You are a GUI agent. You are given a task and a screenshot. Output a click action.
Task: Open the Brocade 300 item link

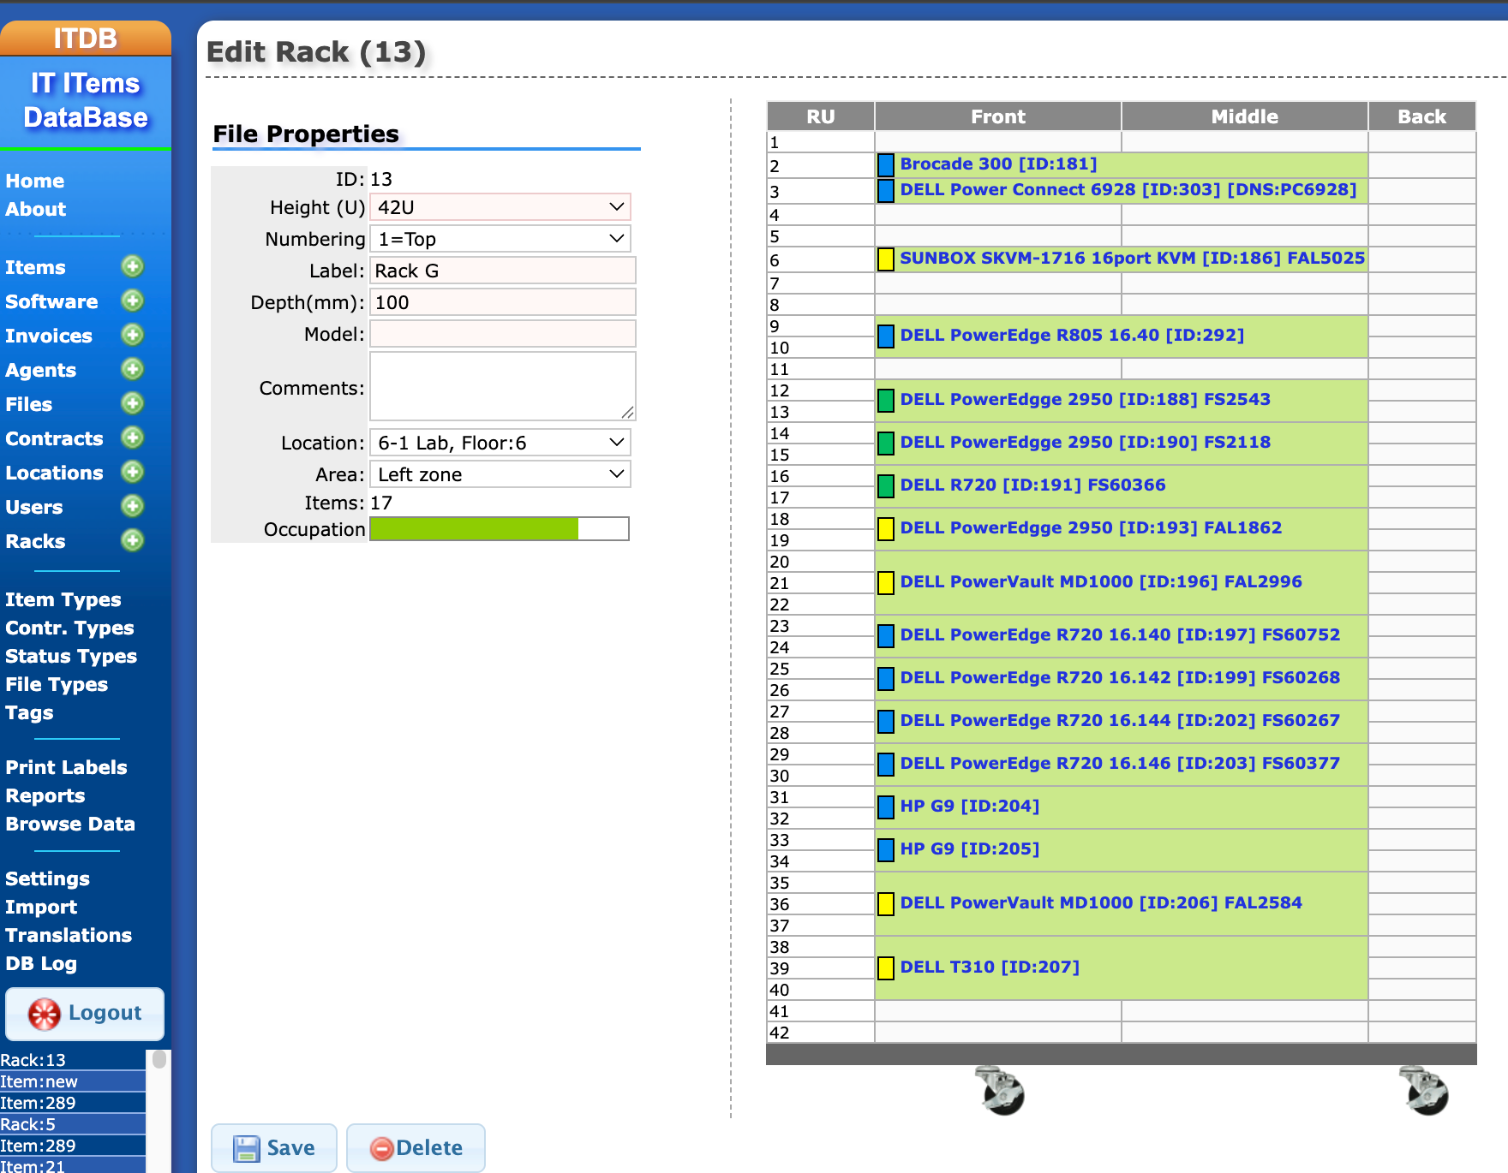tap(998, 164)
